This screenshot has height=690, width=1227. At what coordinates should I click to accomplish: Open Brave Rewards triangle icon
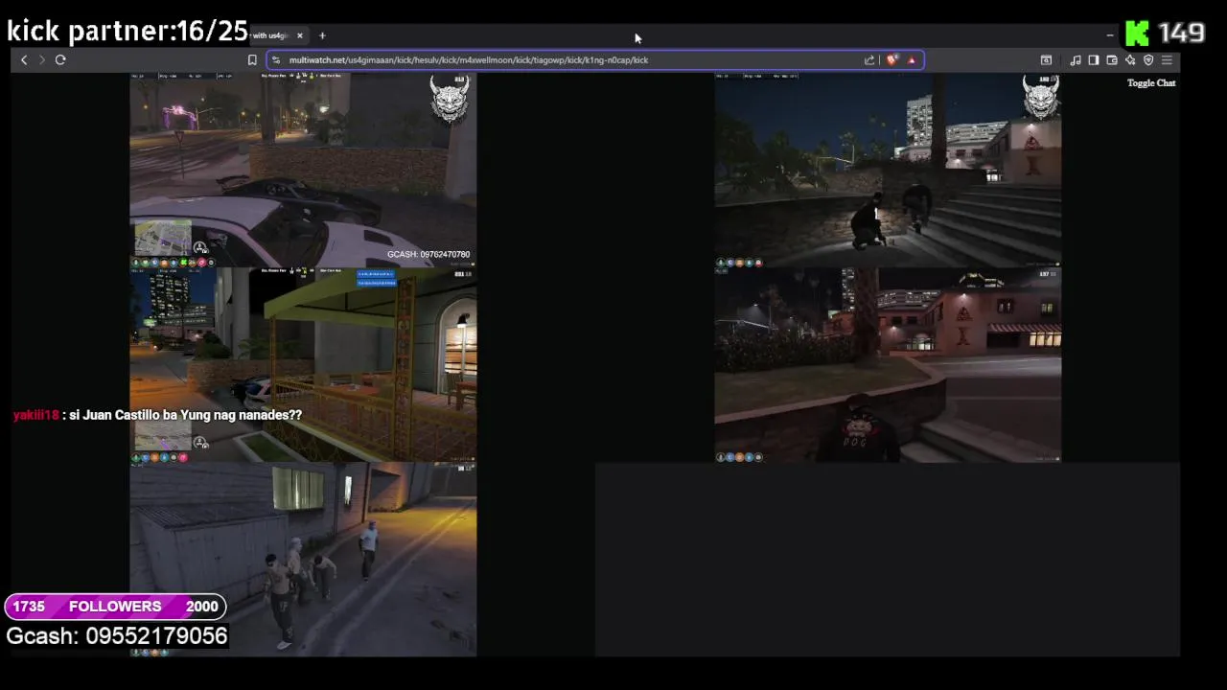(x=912, y=59)
